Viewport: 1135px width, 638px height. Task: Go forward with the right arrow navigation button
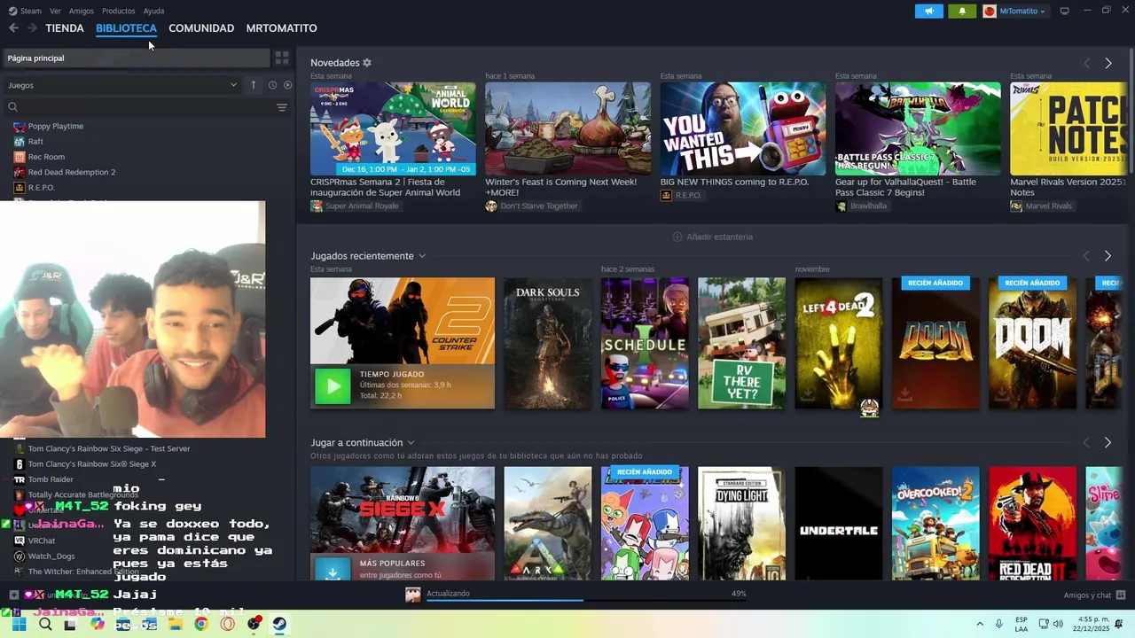(33, 28)
